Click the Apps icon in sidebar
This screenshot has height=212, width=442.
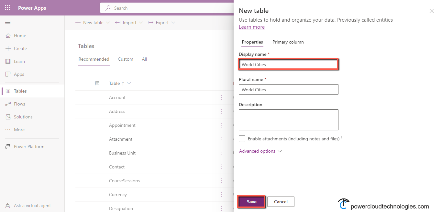click(8, 74)
